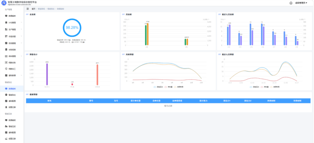Click the 孔号 column header

point(116,101)
